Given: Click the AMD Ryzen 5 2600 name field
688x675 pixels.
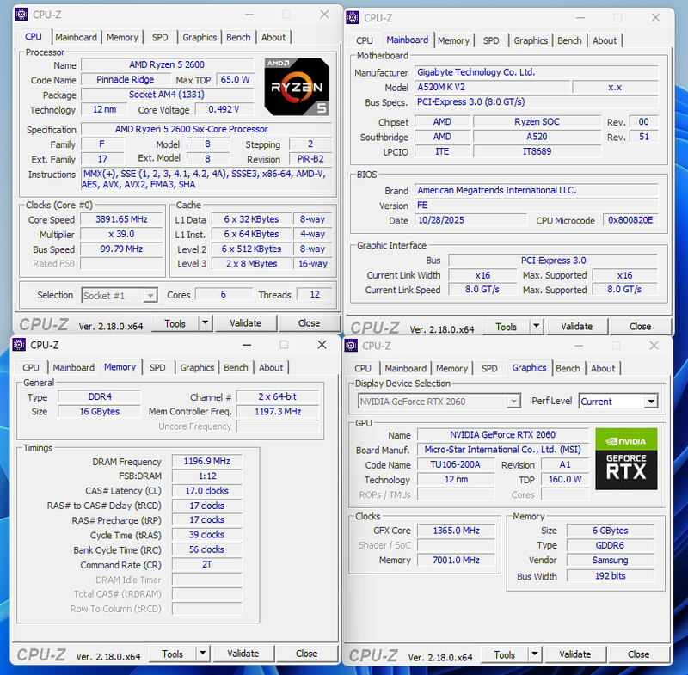Looking at the screenshot, I should (x=167, y=64).
